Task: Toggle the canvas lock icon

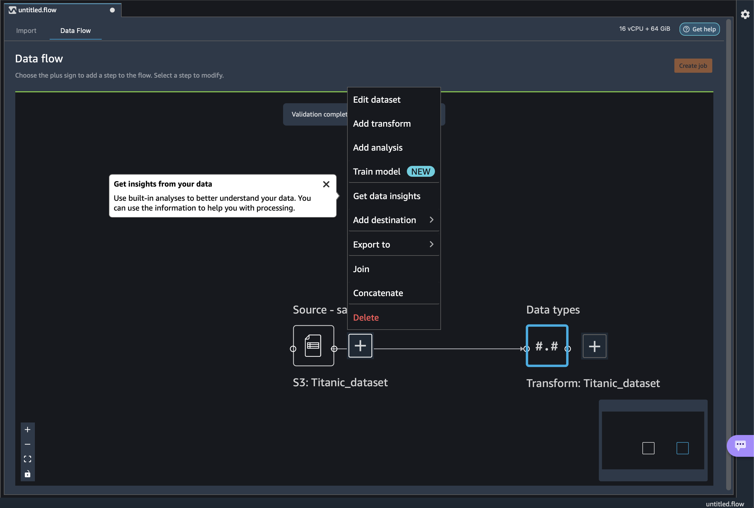Action: [28, 474]
